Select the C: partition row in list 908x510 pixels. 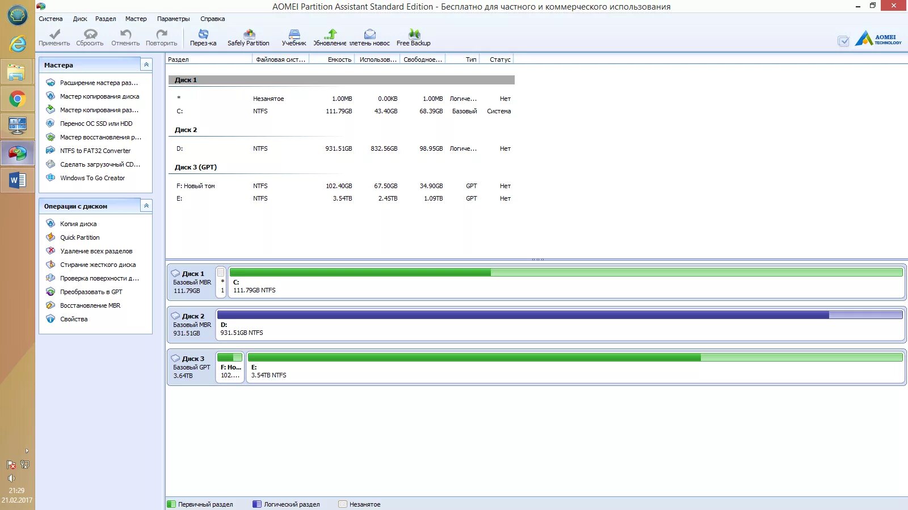point(342,111)
